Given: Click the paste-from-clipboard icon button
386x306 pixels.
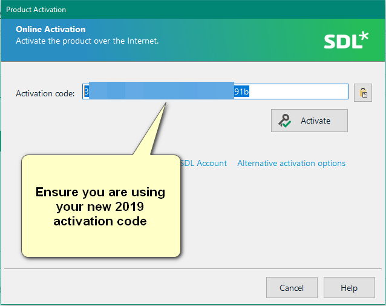Looking at the screenshot, I should click(x=363, y=93).
